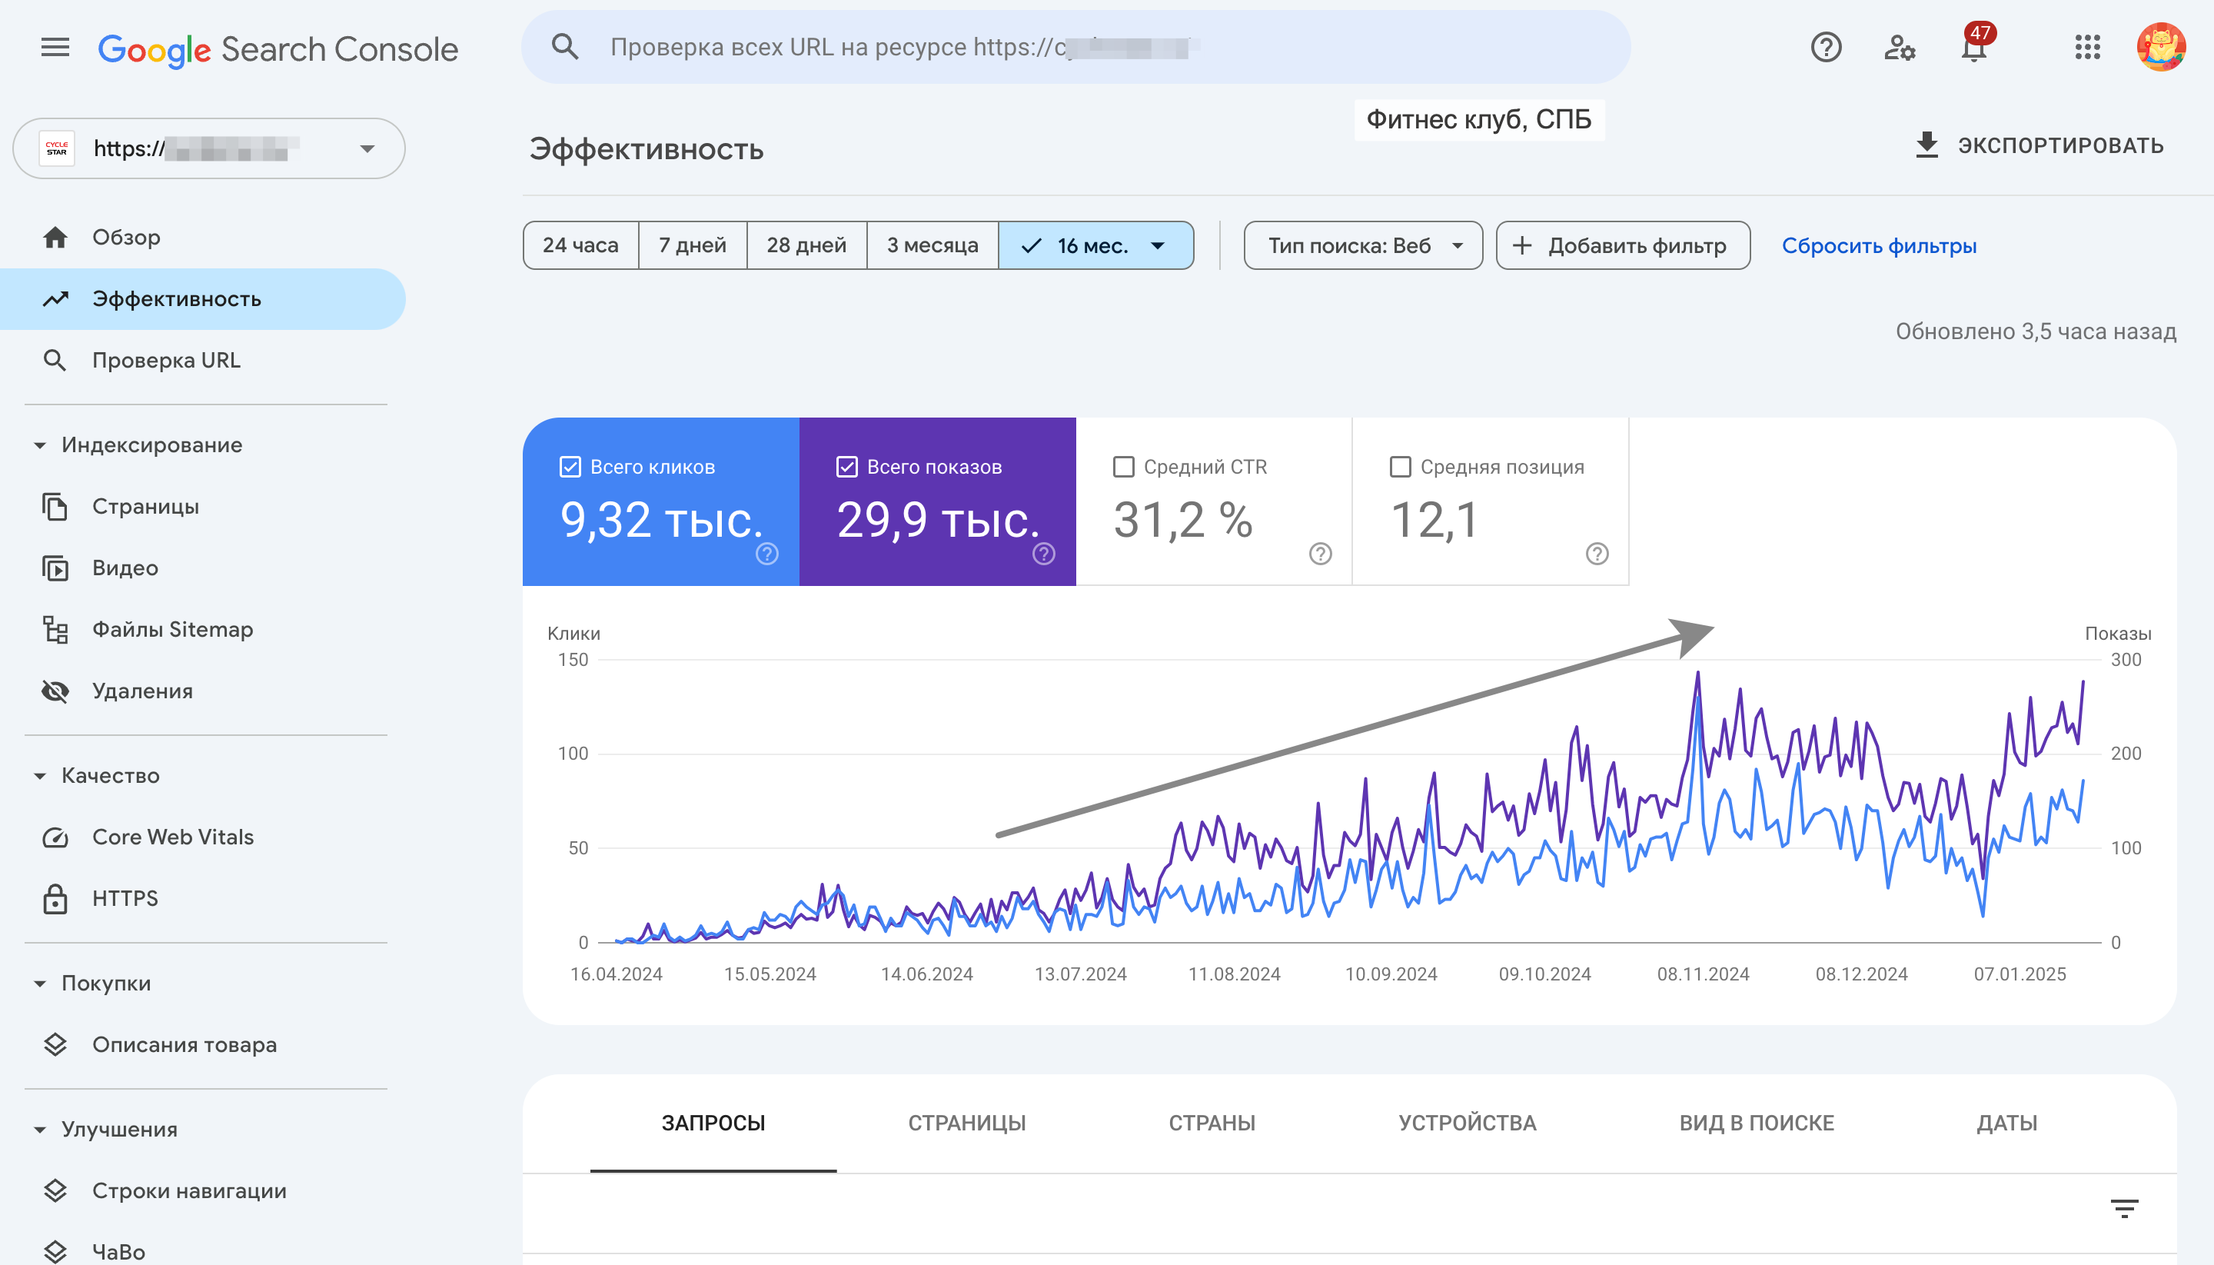Open the help question mark icon
This screenshot has width=2214, height=1265.
tap(1826, 47)
